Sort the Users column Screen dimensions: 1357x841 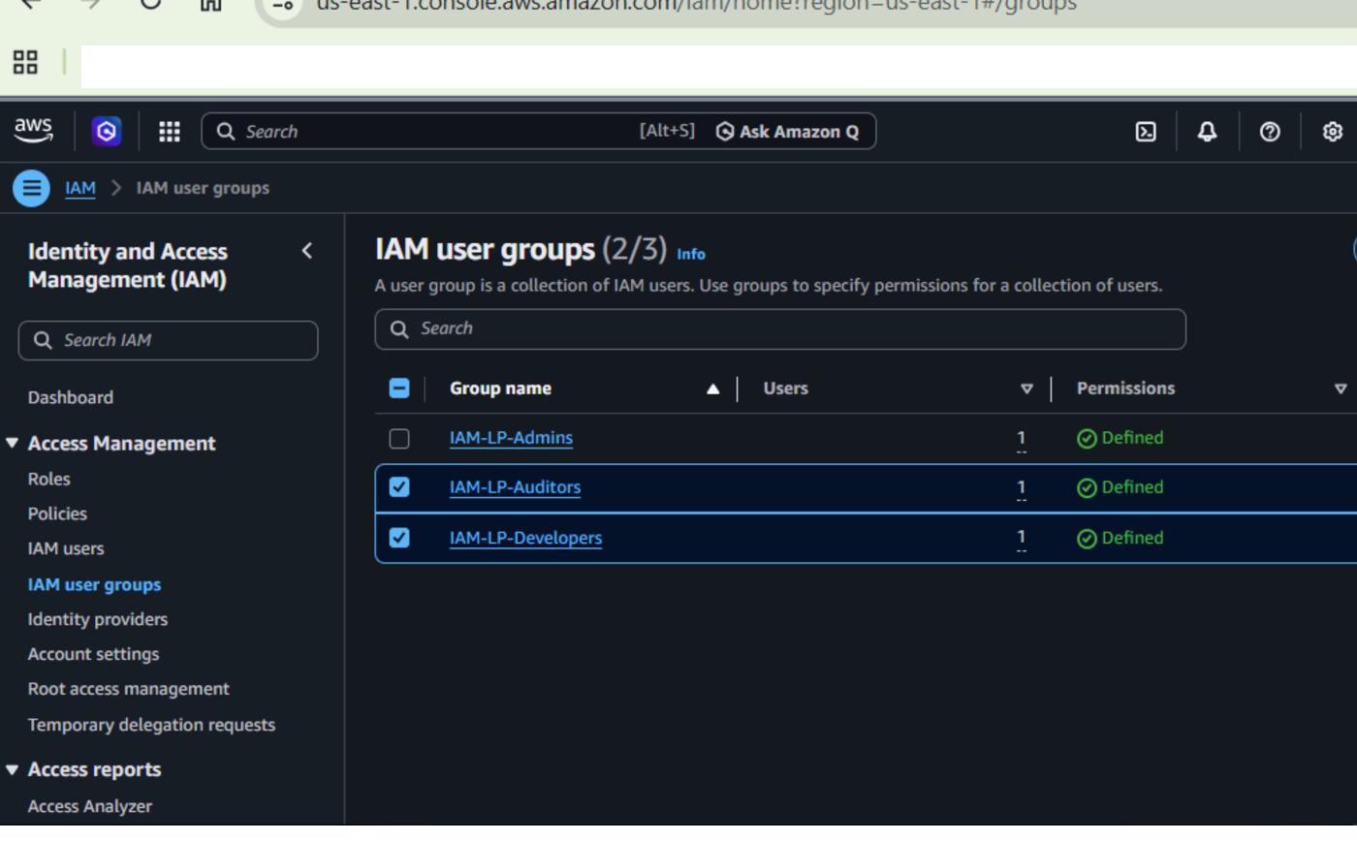pos(1026,389)
